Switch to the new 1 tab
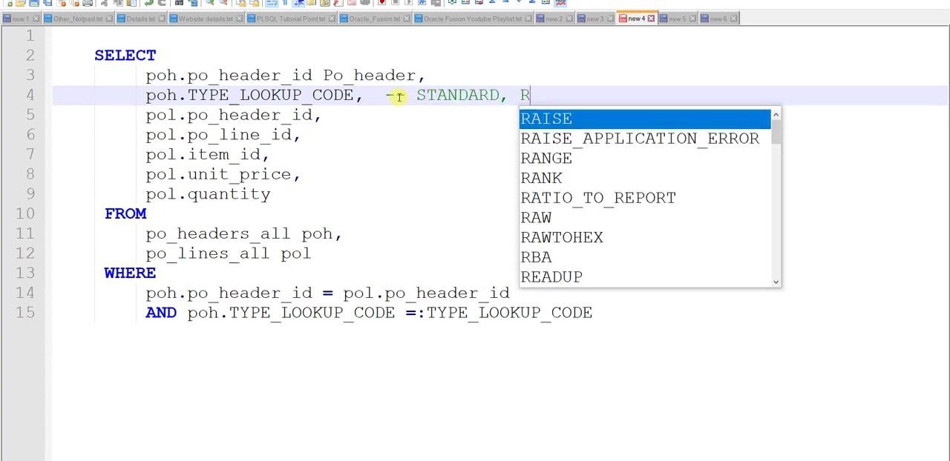Screen dimensions: 950x461 (19, 19)
